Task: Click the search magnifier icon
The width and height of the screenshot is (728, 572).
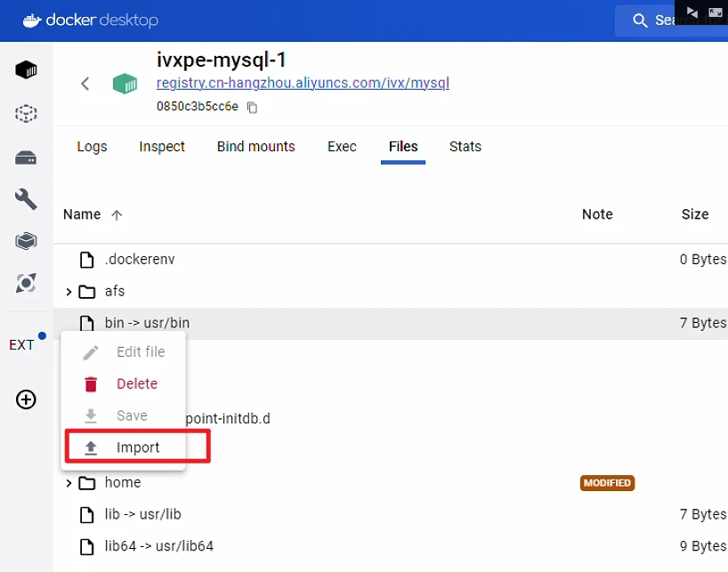Action: pyautogui.click(x=640, y=20)
